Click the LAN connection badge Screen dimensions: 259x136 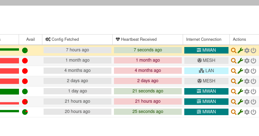206,71
